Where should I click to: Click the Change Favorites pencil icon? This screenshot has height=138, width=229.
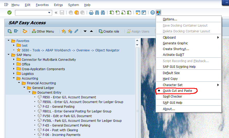(x=76, y=31)
